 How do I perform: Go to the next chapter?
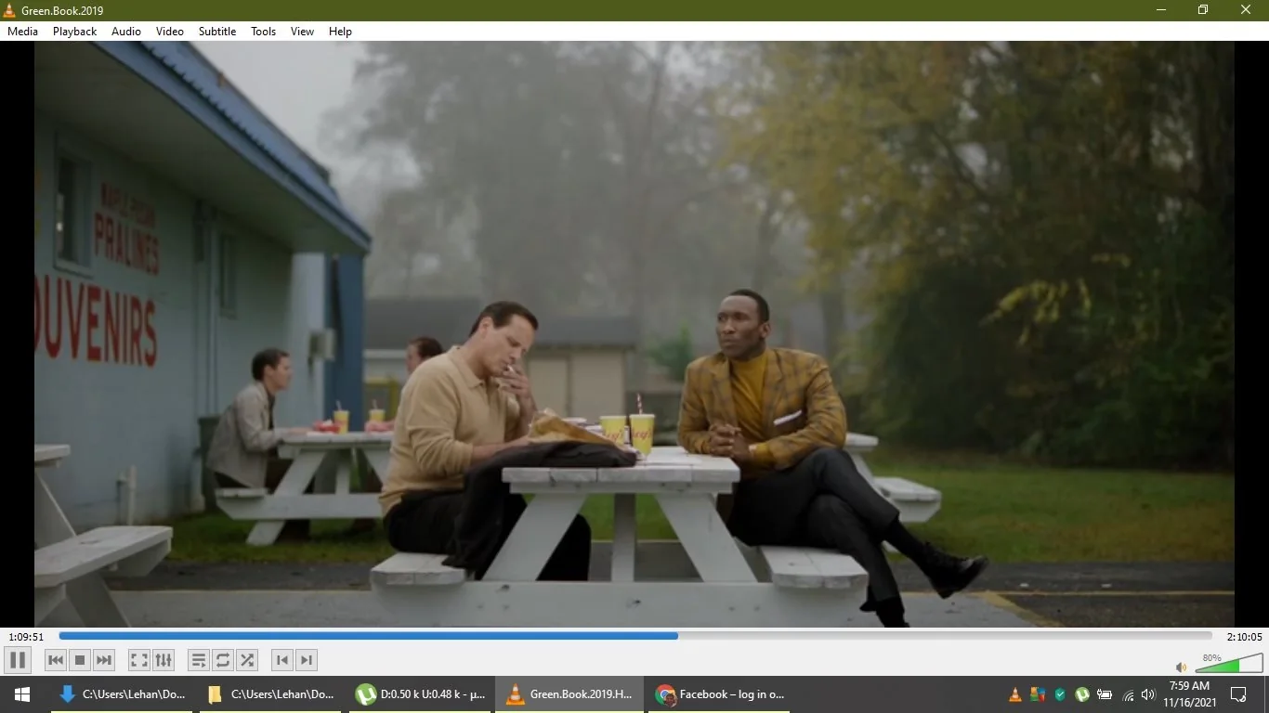click(x=307, y=660)
